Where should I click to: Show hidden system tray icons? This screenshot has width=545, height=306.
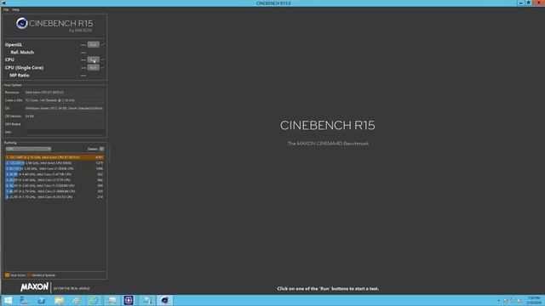pos(499,301)
